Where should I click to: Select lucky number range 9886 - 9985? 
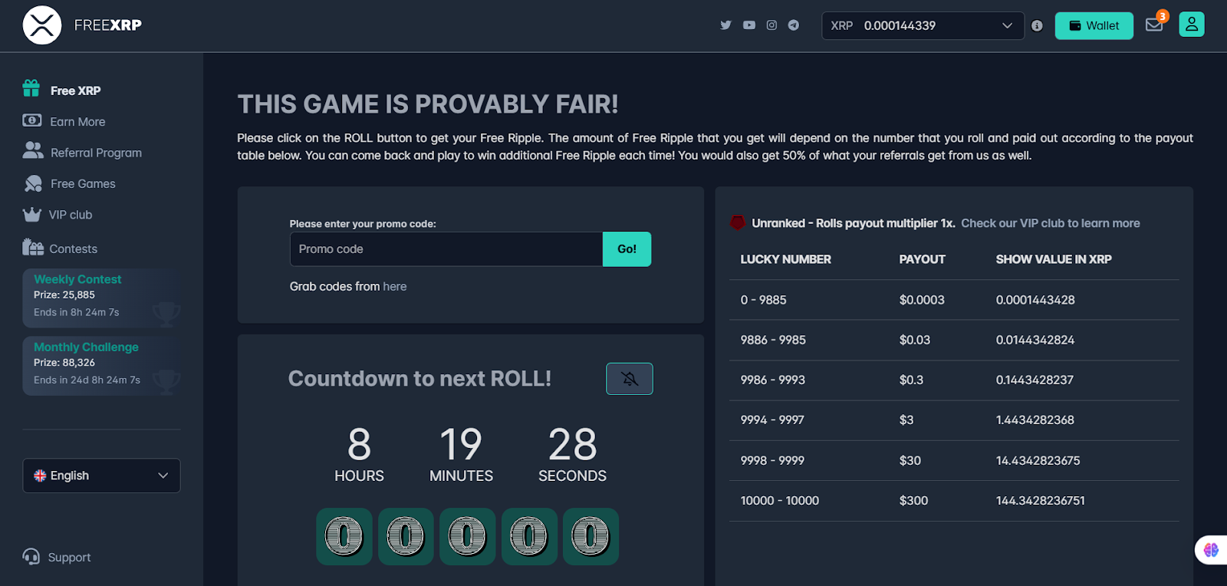773,340
